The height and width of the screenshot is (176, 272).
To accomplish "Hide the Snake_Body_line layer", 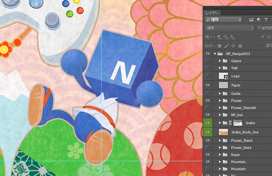I will pos(208,132).
